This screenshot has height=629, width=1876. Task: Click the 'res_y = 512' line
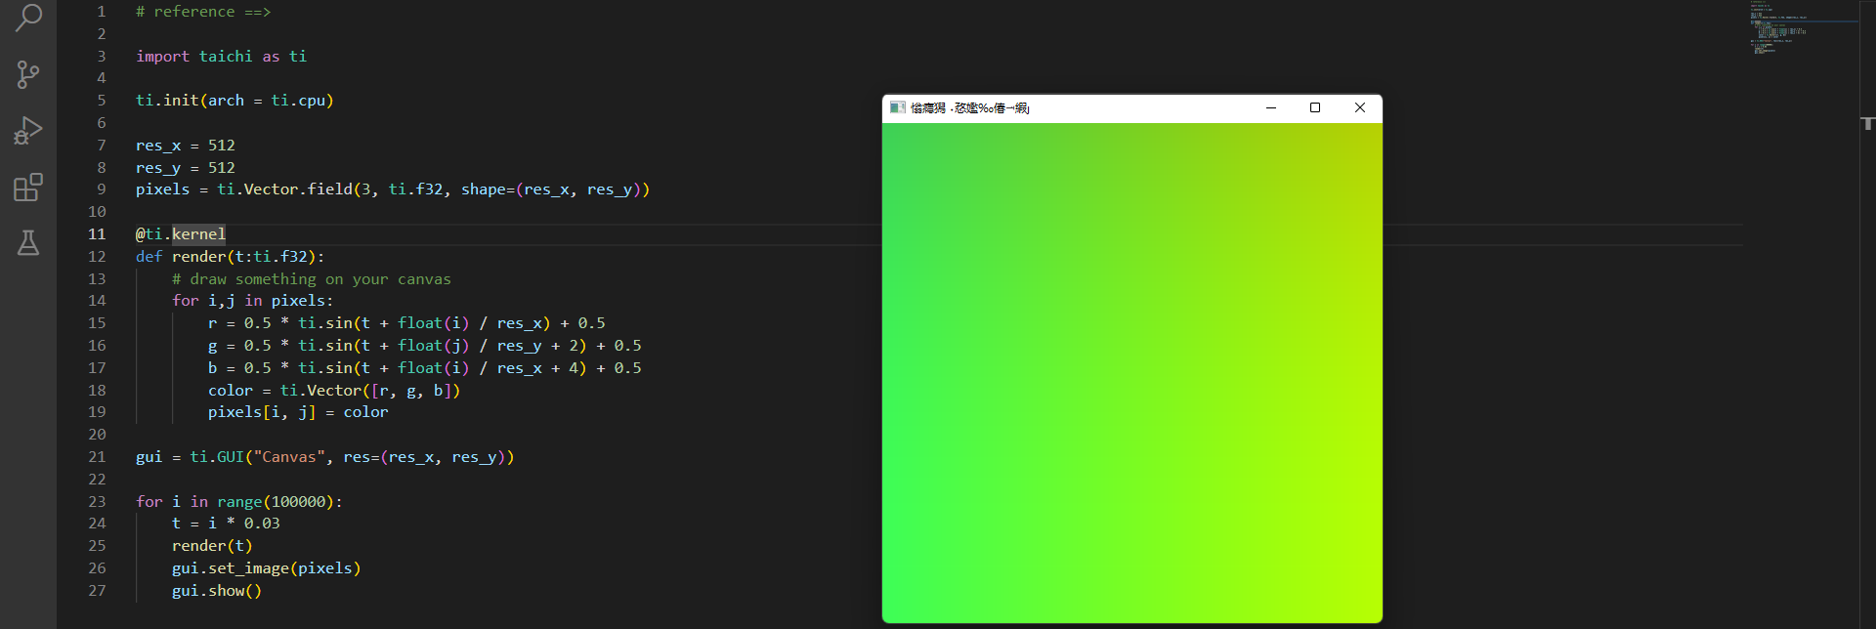185,168
